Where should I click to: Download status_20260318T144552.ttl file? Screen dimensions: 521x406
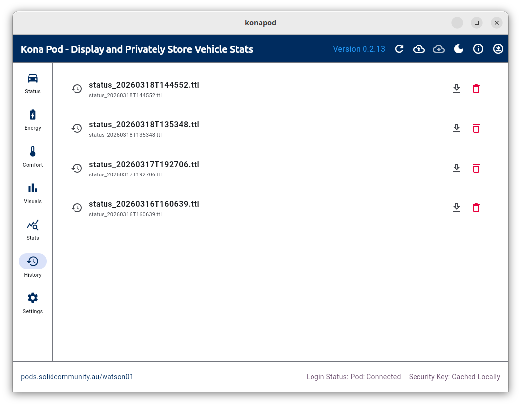(x=457, y=89)
